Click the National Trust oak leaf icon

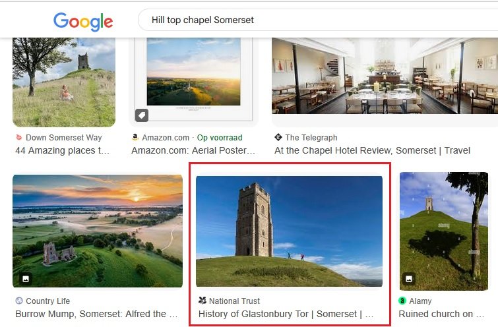click(202, 301)
